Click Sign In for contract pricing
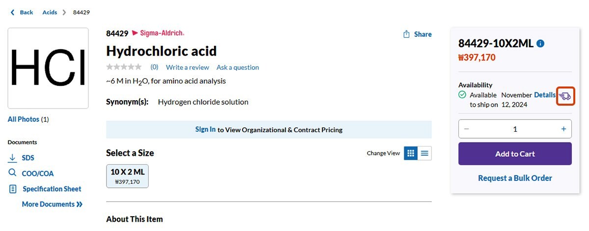The width and height of the screenshot is (589, 231). [205, 129]
